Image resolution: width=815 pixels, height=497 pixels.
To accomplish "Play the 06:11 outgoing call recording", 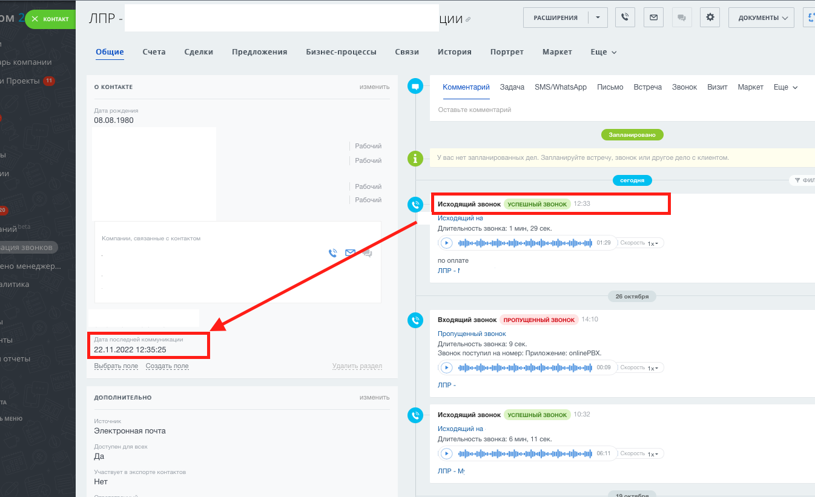I will click(446, 453).
